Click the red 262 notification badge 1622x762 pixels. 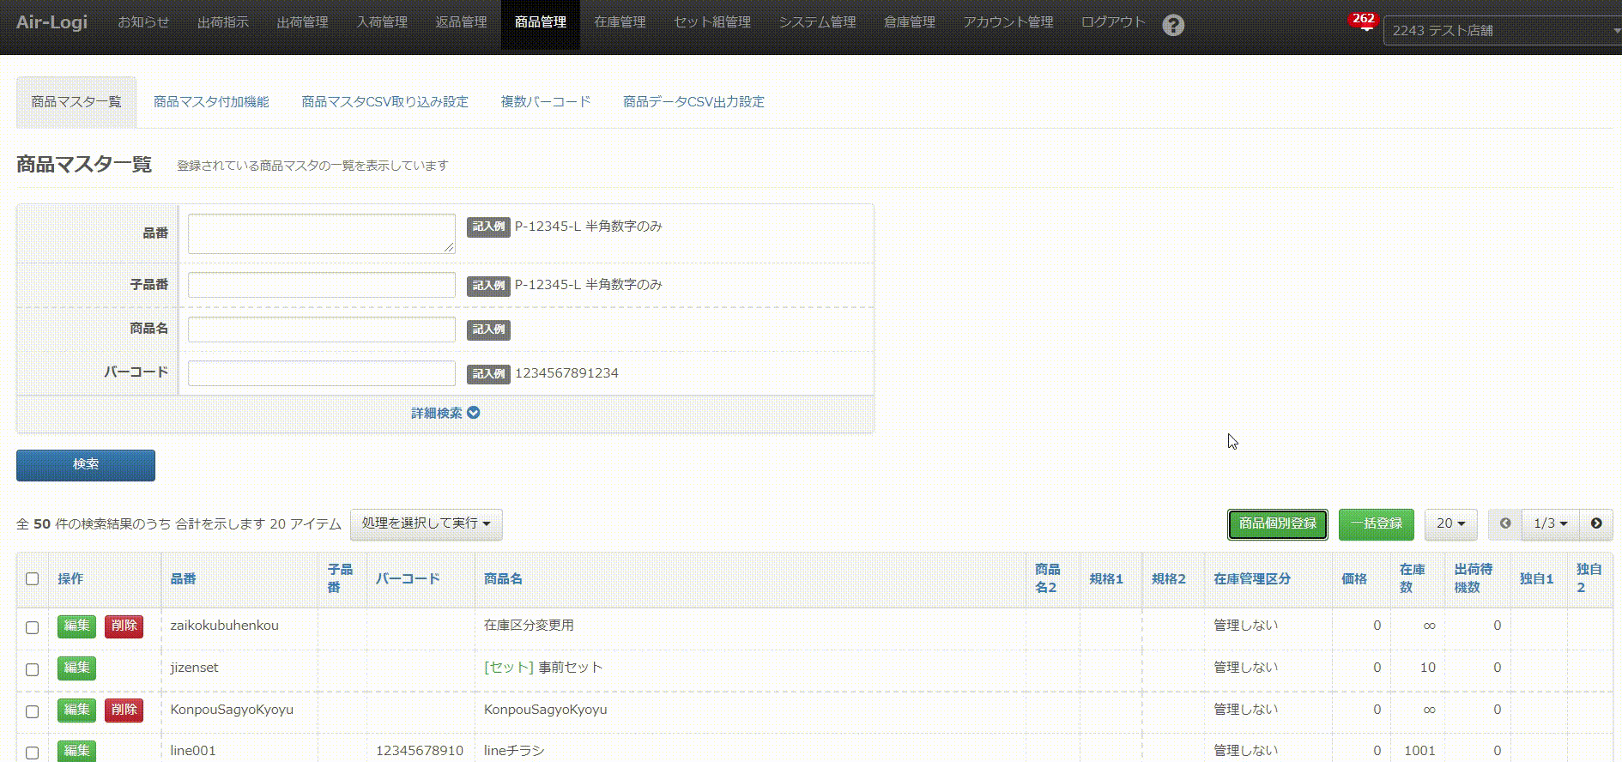tap(1363, 19)
